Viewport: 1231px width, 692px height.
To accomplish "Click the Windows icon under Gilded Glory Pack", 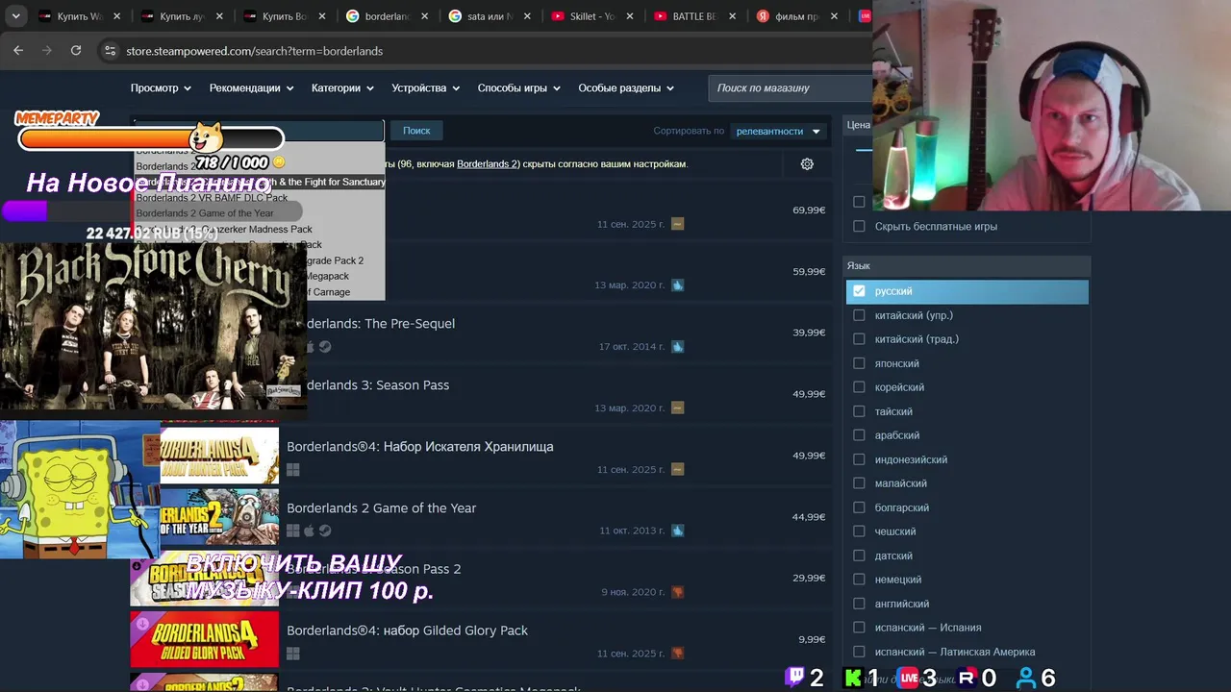I will coord(293,654).
